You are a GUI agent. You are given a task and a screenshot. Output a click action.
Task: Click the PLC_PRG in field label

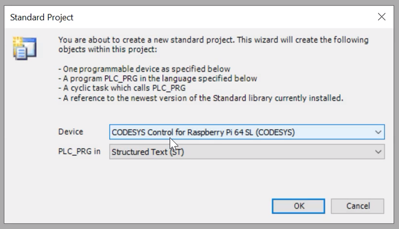(x=79, y=151)
